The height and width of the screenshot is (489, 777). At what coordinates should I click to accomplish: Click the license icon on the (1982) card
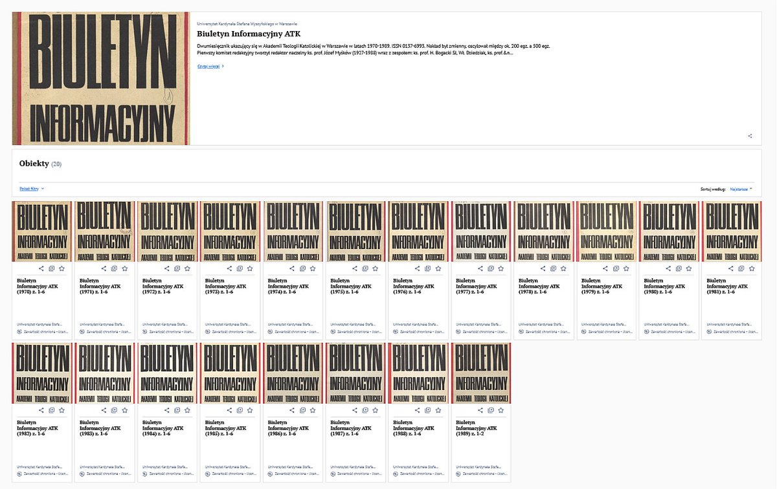click(x=19, y=473)
